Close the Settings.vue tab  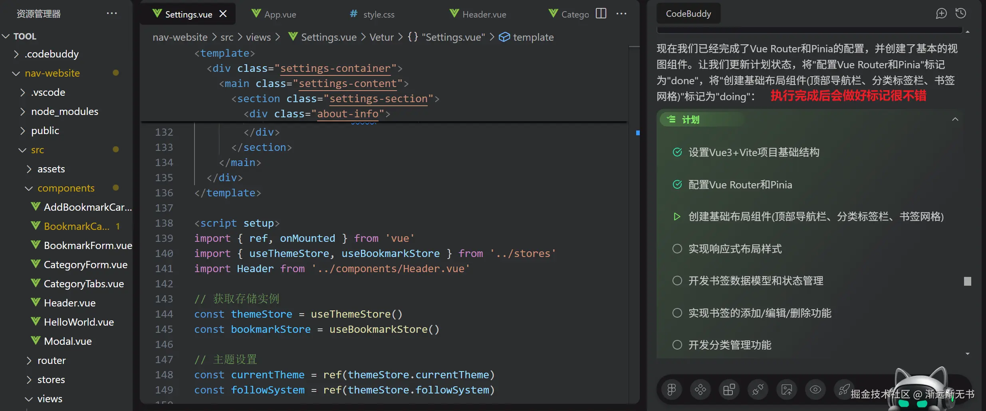tap(223, 14)
